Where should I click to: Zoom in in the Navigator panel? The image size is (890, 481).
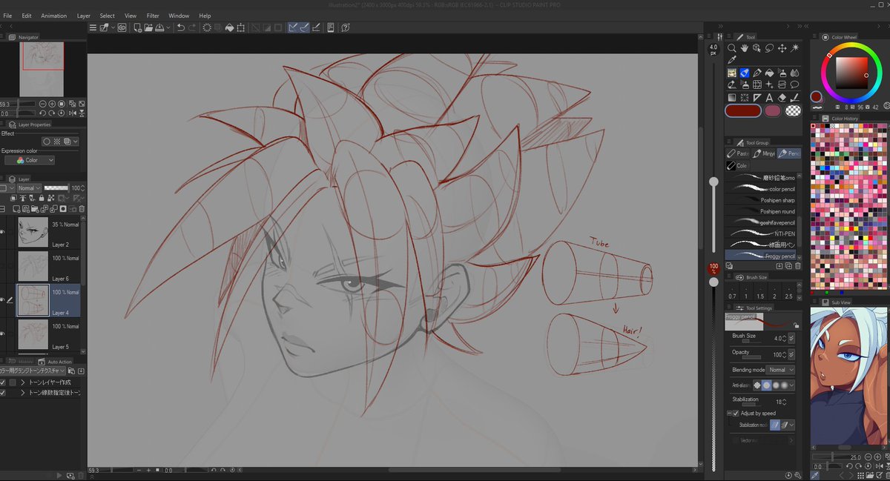[x=52, y=104]
